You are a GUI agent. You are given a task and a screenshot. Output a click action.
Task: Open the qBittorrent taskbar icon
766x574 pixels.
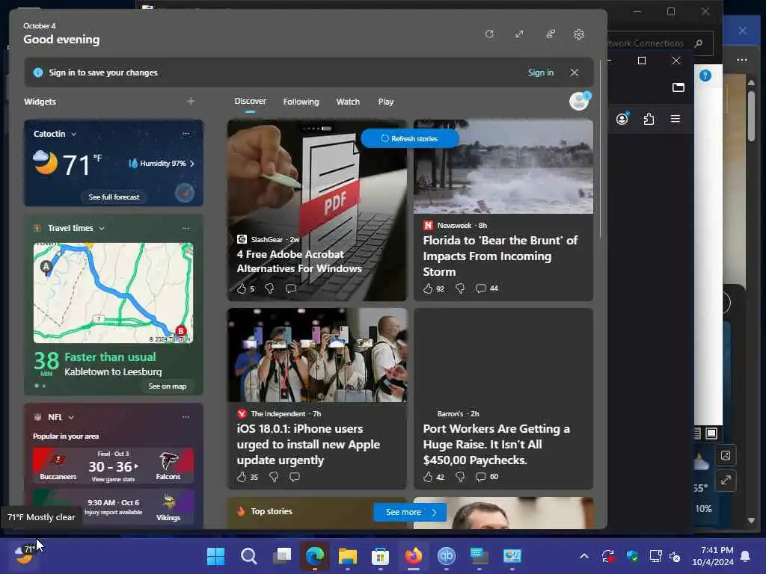446,556
